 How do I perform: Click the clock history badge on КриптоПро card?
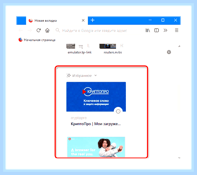[118, 111]
